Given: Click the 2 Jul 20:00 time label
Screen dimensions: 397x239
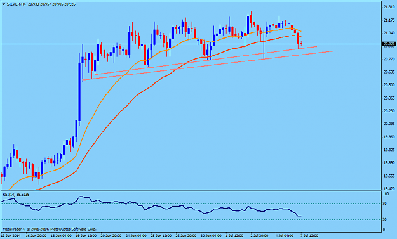Looking at the screenshot, I should click(x=259, y=236).
